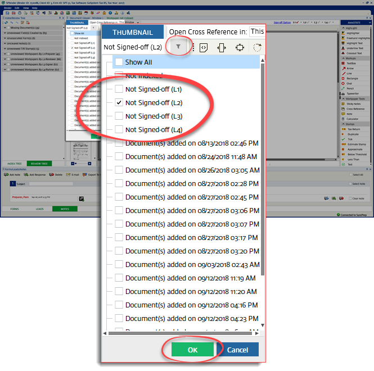
Task: Click the Sign-off Option link
Action: [282, 22]
